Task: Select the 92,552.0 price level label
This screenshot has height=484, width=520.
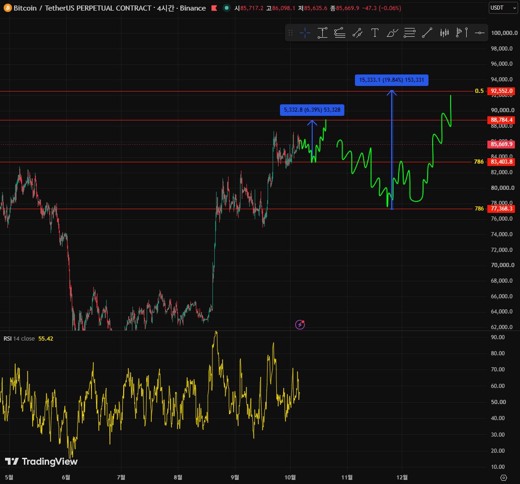Action: (x=501, y=91)
